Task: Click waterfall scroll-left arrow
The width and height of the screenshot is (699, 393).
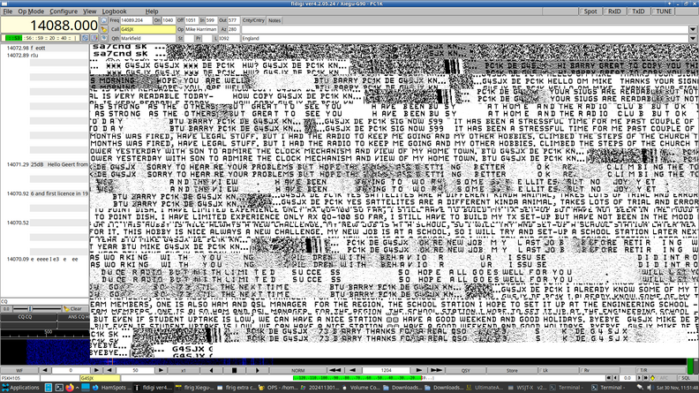Action: pos(211,370)
